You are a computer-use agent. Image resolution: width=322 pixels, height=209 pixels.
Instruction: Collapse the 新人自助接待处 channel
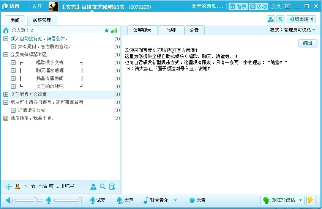[6, 39]
